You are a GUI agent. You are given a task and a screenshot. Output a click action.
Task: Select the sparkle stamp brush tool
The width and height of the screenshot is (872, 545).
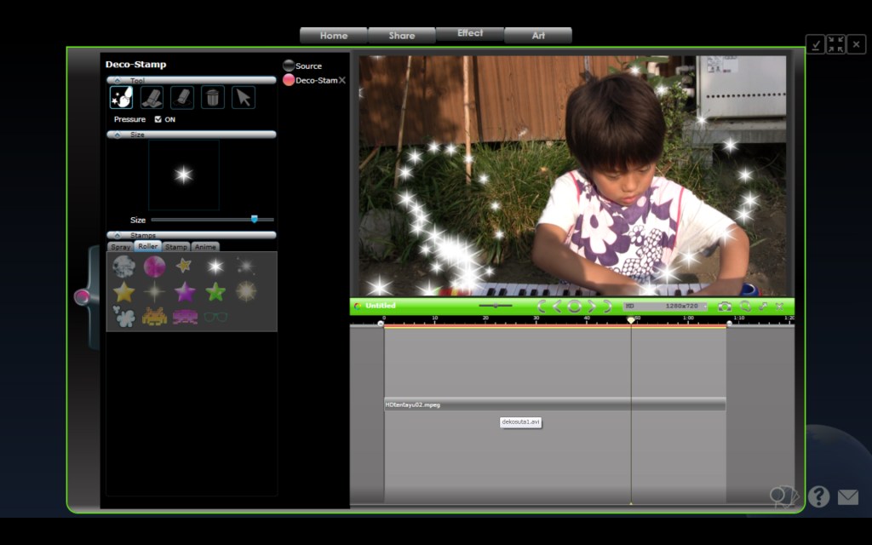tap(121, 97)
